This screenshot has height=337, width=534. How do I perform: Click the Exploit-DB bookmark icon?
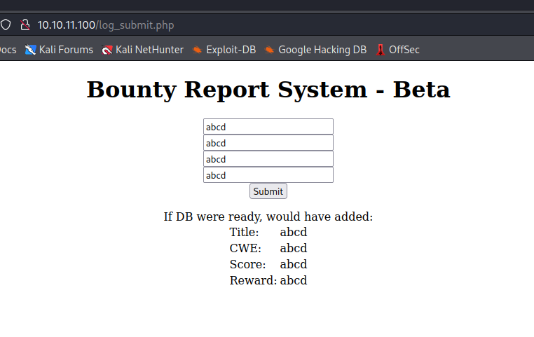point(198,50)
